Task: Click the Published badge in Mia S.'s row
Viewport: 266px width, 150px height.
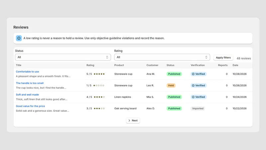Action: click(x=174, y=97)
